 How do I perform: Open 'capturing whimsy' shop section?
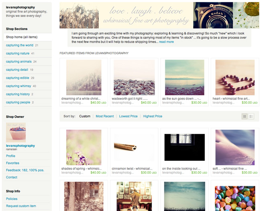(18, 86)
